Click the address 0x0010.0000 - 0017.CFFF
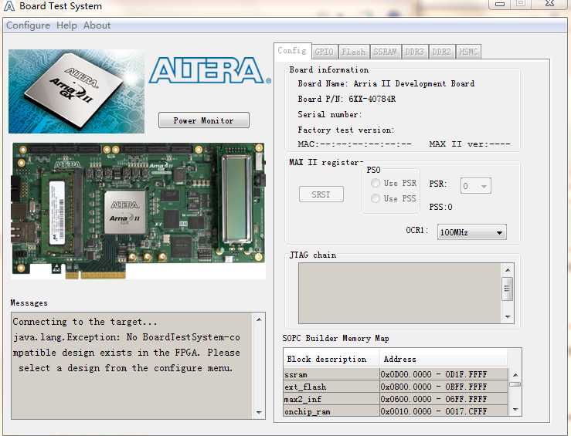The height and width of the screenshot is (436, 571). coord(433,411)
